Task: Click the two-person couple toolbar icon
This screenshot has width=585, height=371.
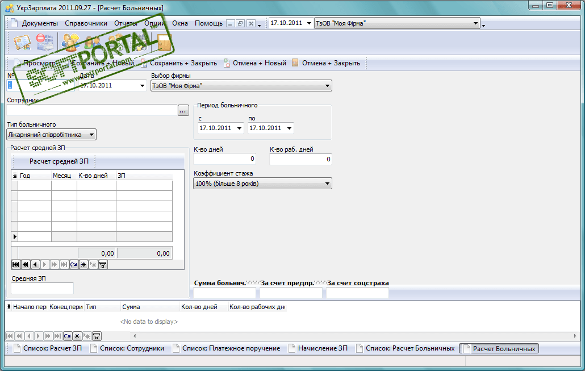Action: coord(93,42)
